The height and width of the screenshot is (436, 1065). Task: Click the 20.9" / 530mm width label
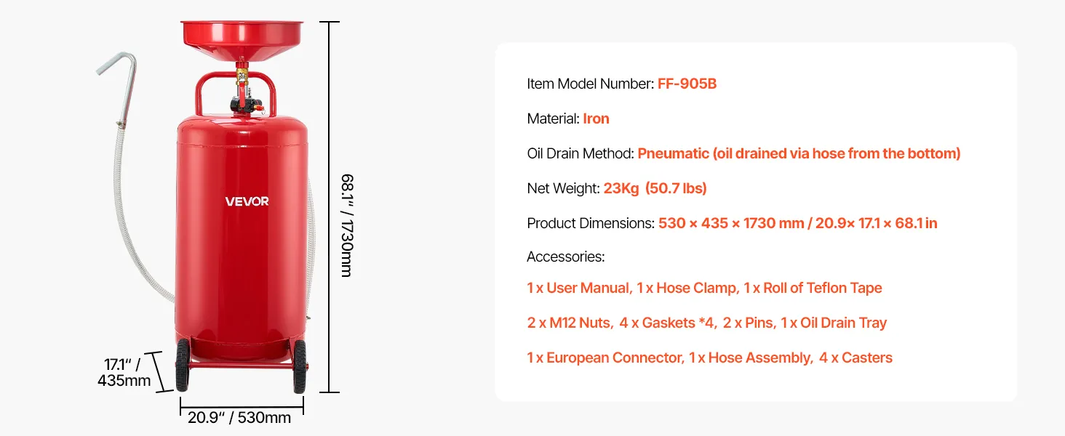click(x=239, y=417)
